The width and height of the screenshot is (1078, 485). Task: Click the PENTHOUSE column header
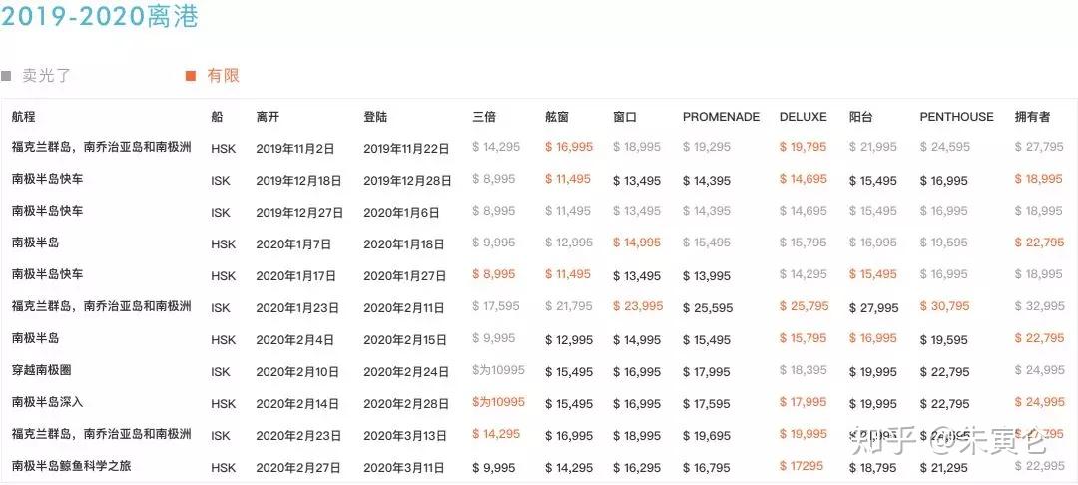pyautogui.click(x=956, y=117)
